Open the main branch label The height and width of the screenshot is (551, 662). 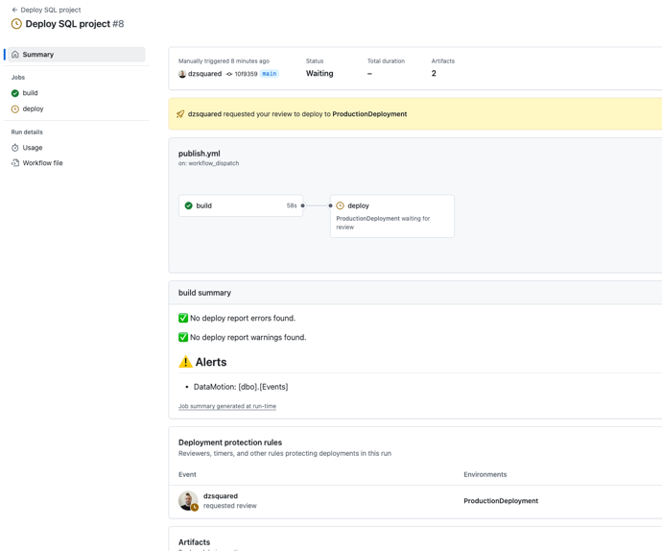270,74
